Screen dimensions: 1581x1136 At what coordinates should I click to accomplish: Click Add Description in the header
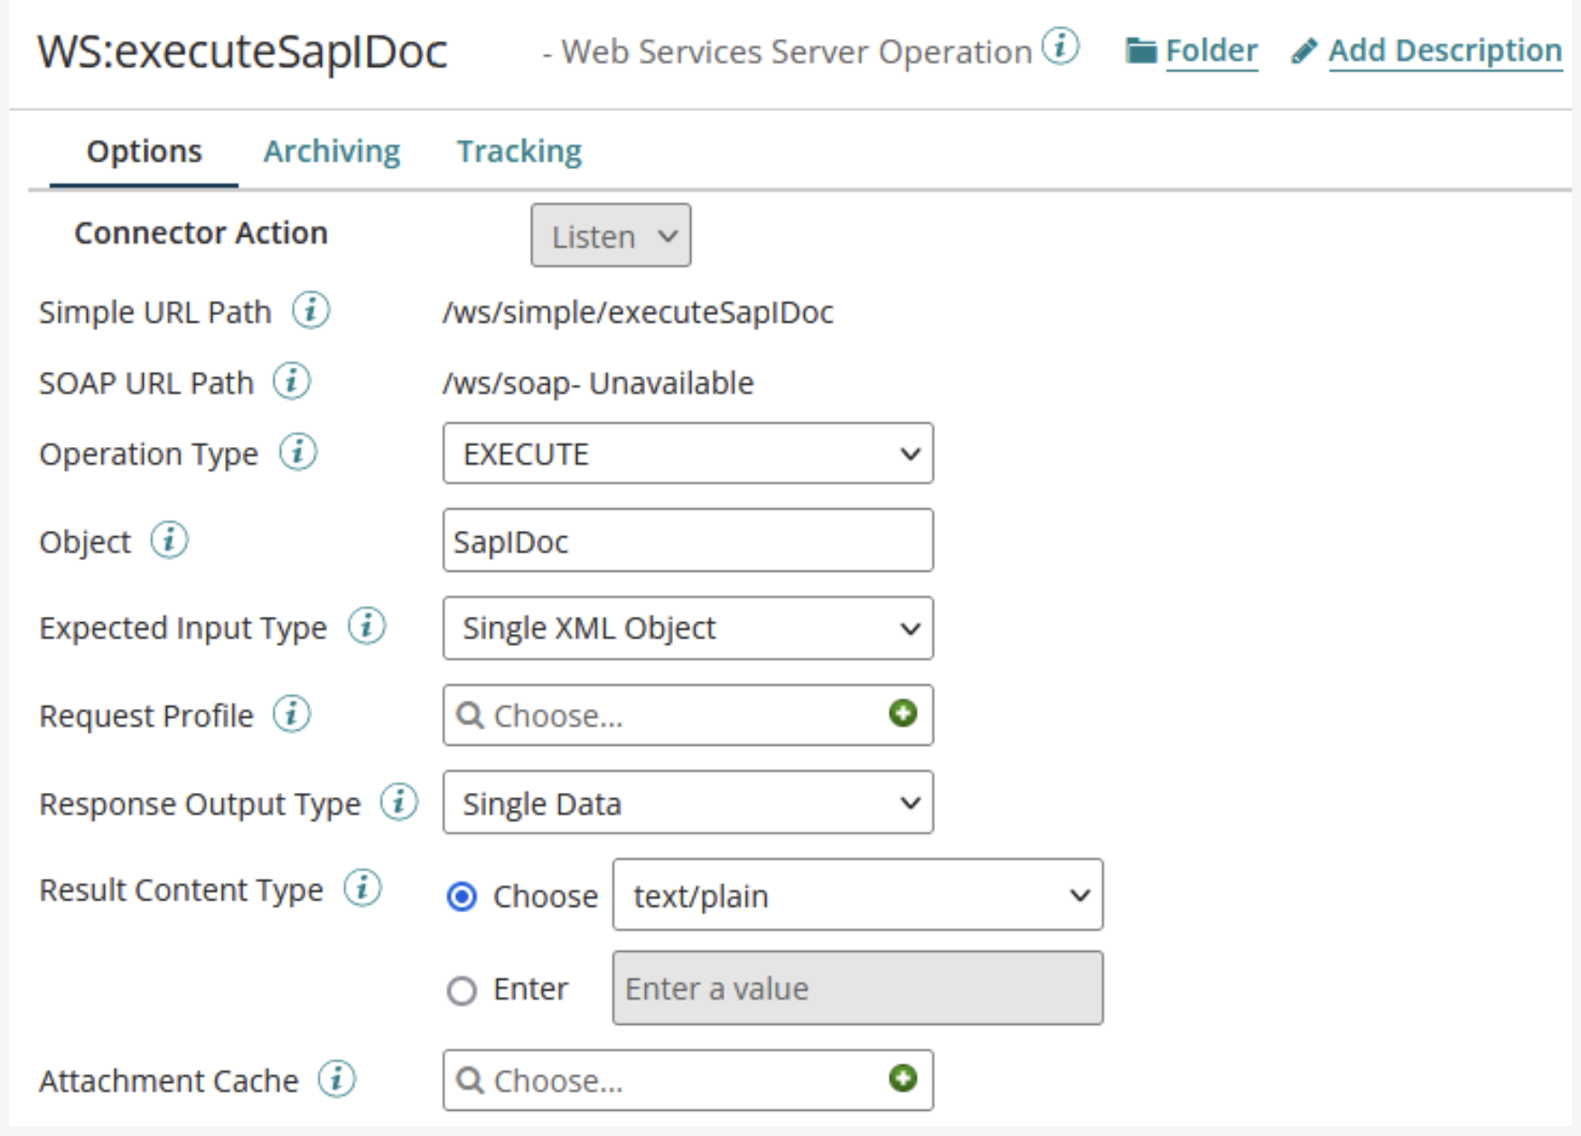(1445, 50)
